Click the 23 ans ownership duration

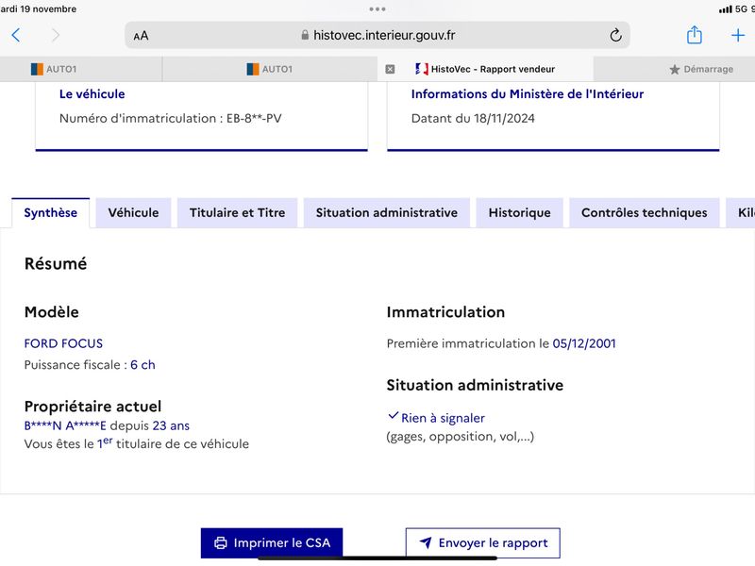171,426
